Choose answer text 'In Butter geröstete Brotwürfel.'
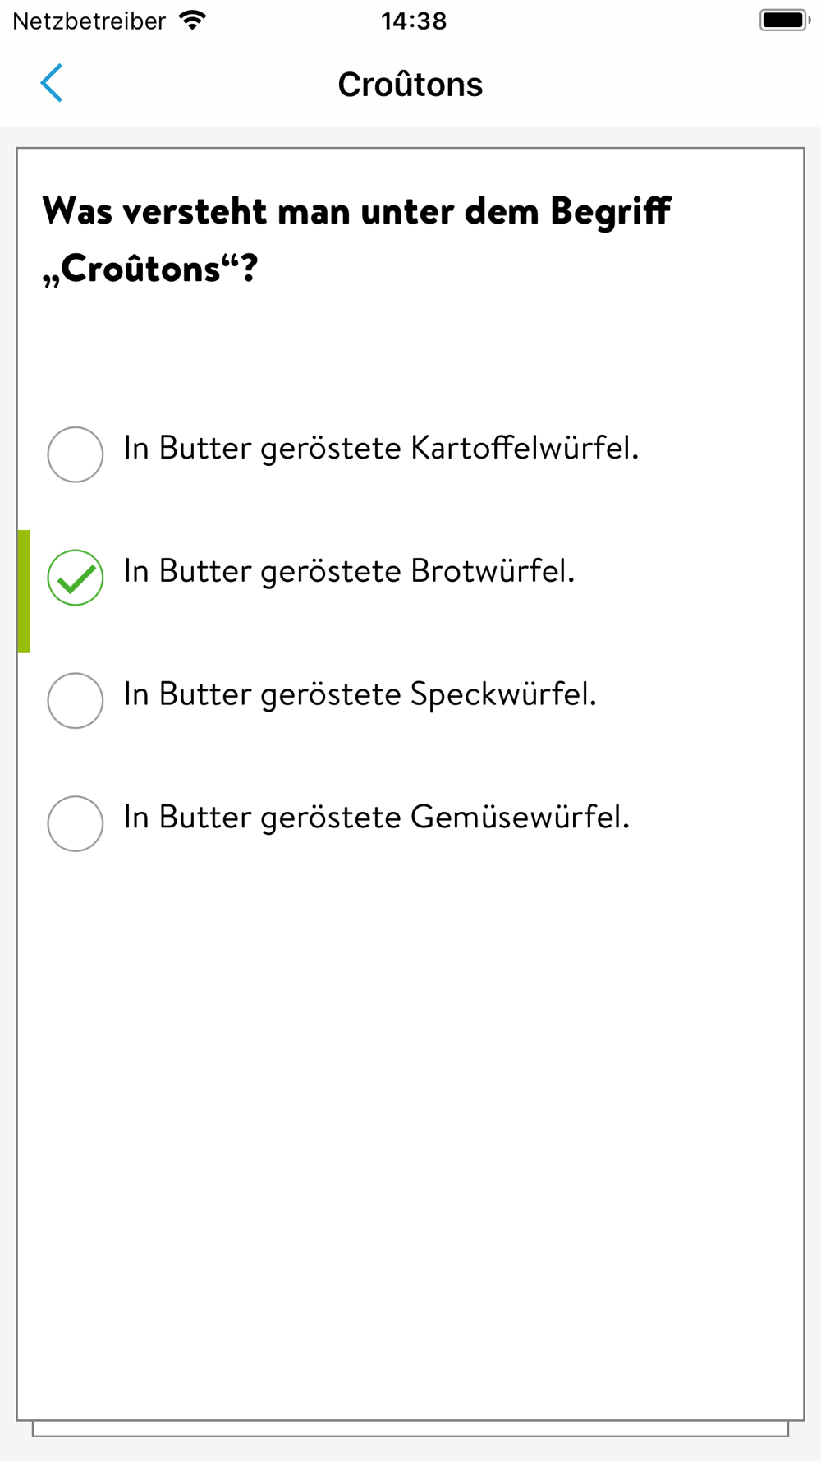Viewport: 821px width, 1461px height. click(x=349, y=572)
